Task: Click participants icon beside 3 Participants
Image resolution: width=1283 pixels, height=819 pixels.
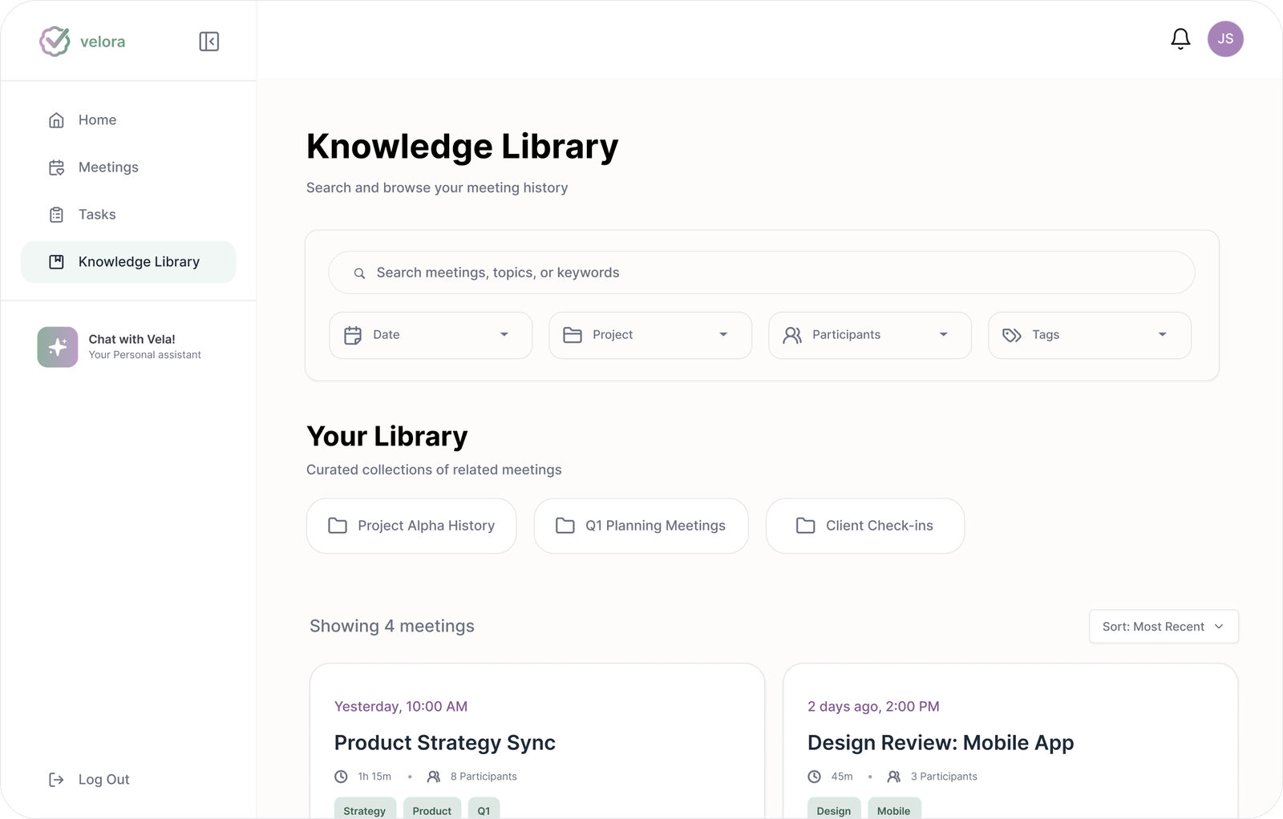Action: coord(894,777)
